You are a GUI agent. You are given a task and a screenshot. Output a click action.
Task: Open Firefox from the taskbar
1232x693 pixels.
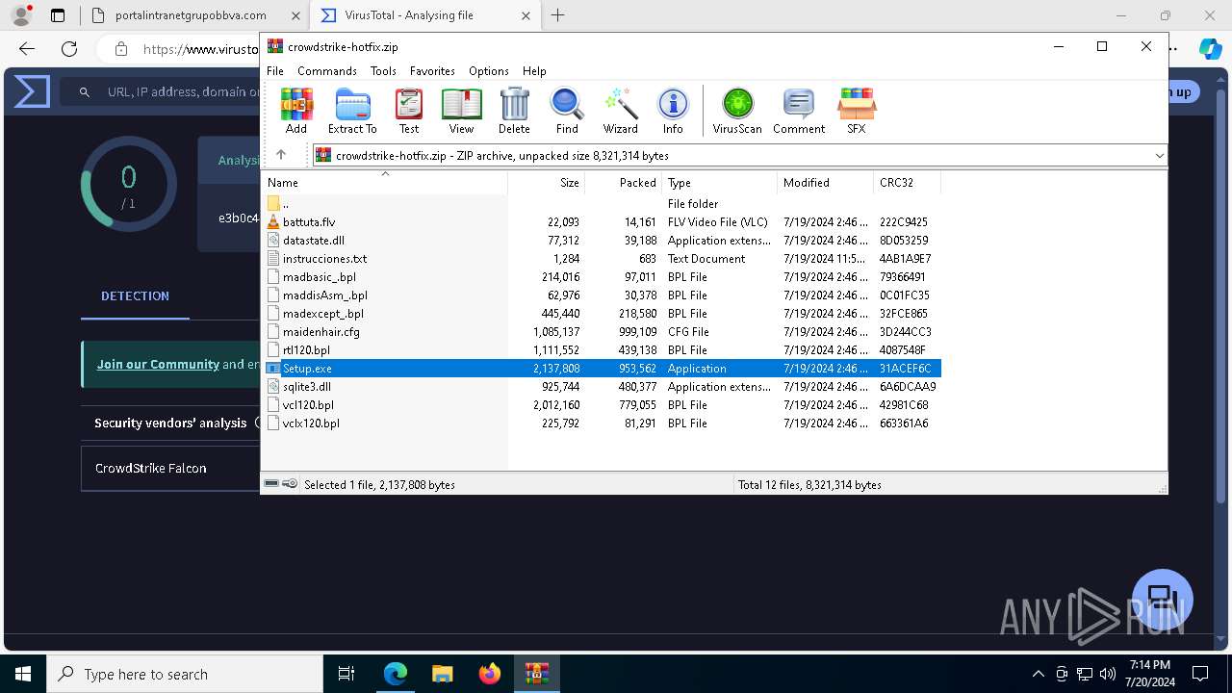point(490,674)
